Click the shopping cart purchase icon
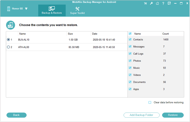This screenshot has width=190, height=122. coord(145,4)
